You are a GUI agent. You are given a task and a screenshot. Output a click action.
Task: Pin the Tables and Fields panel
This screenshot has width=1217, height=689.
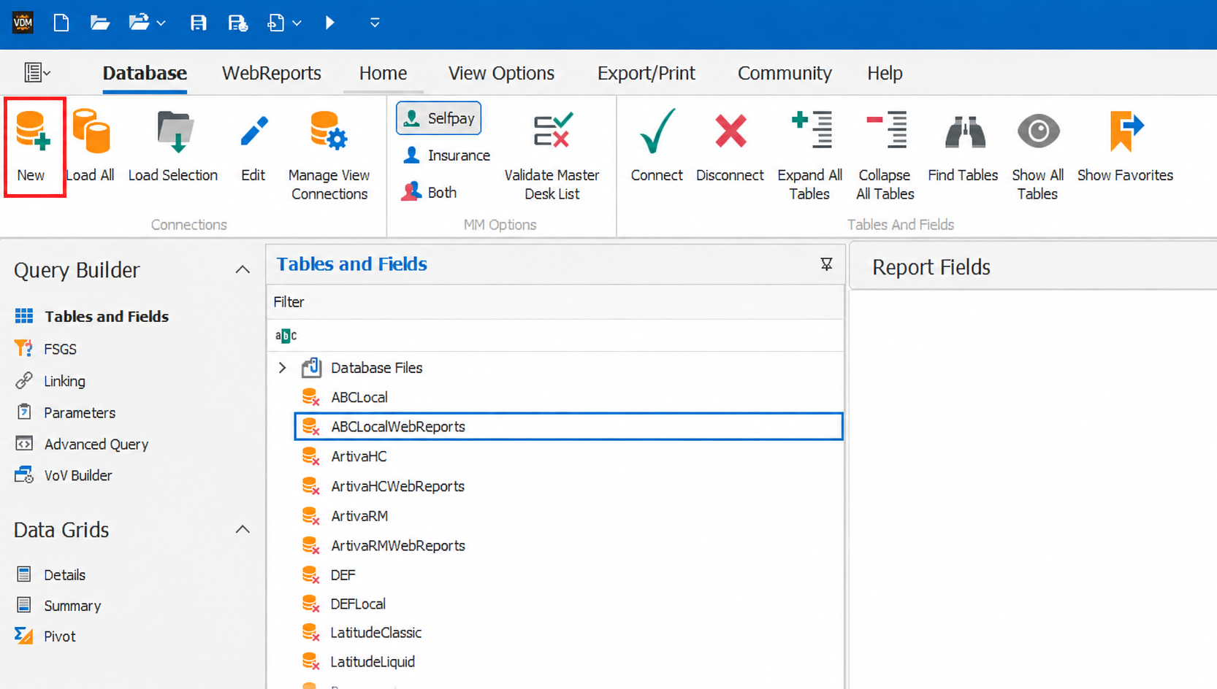(826, 264)
